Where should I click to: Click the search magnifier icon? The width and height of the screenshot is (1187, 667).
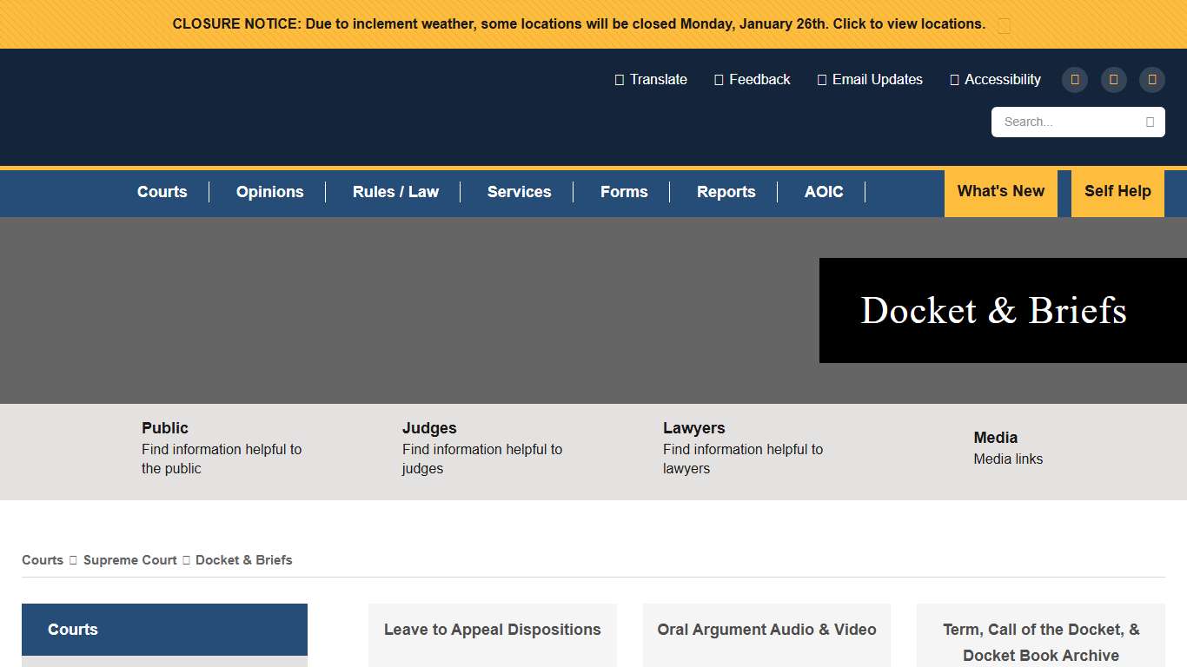[1151, 122]
